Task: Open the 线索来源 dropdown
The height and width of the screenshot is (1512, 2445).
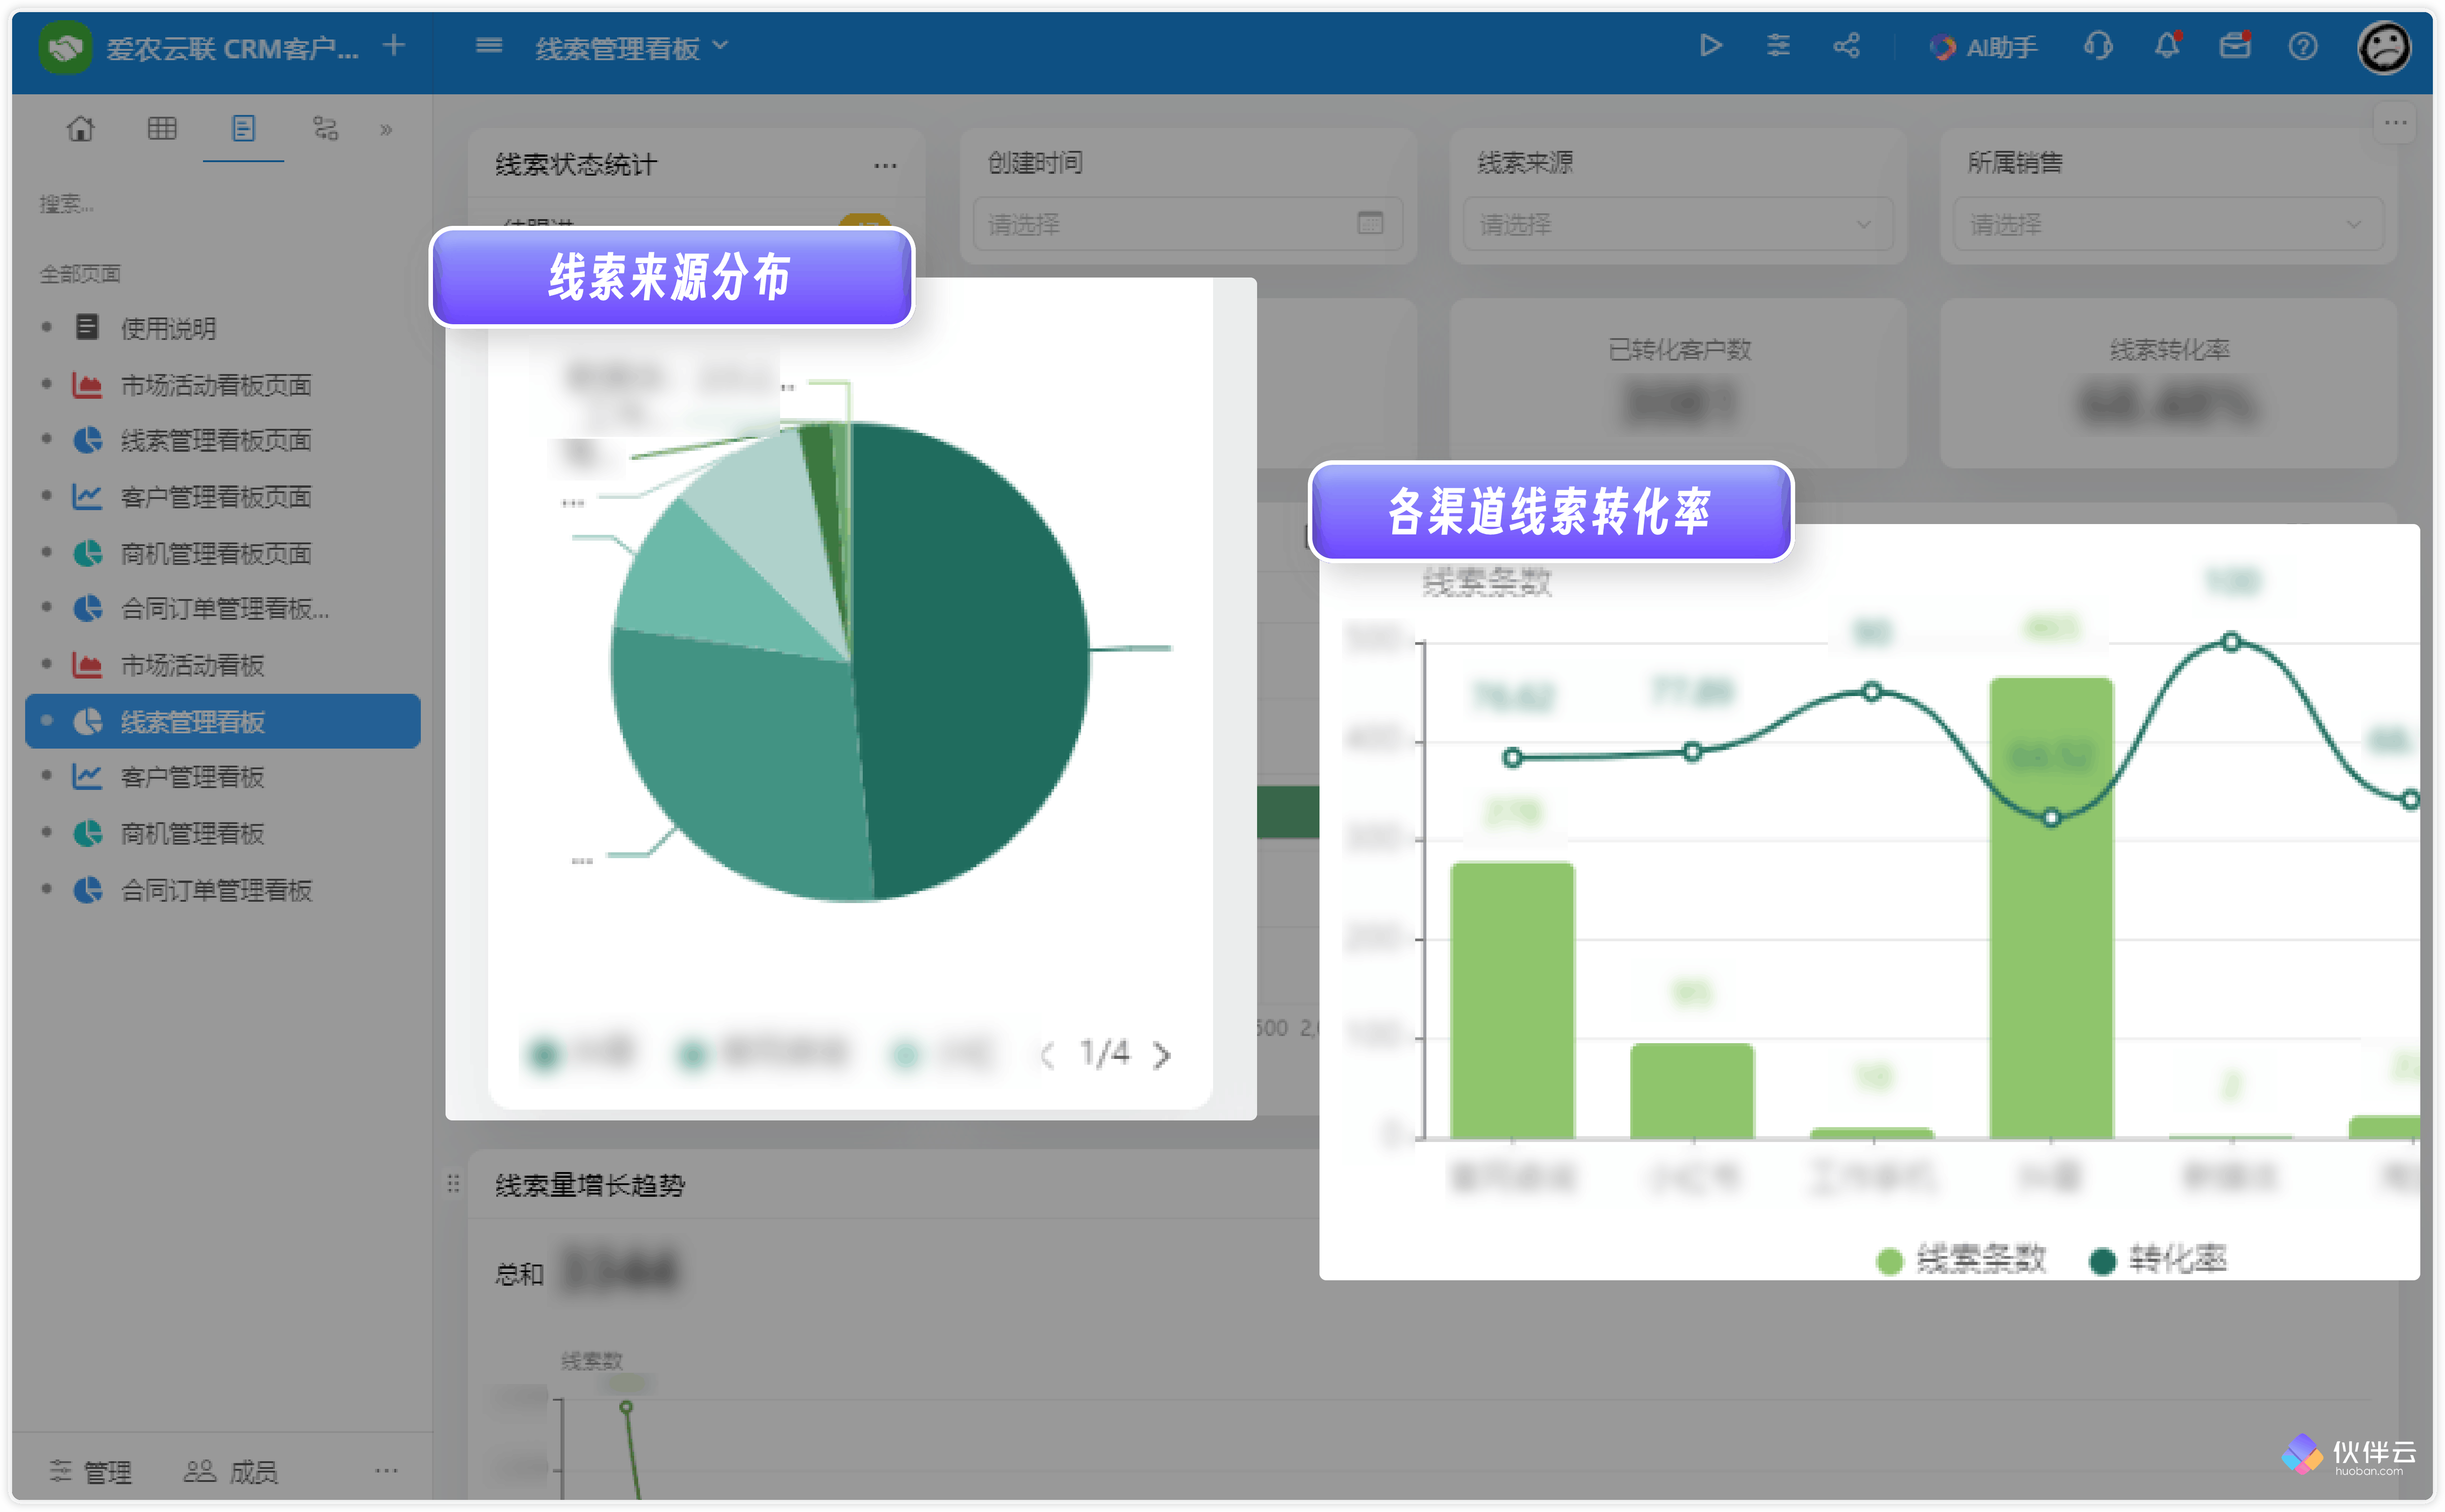Action: point(1677,224)
